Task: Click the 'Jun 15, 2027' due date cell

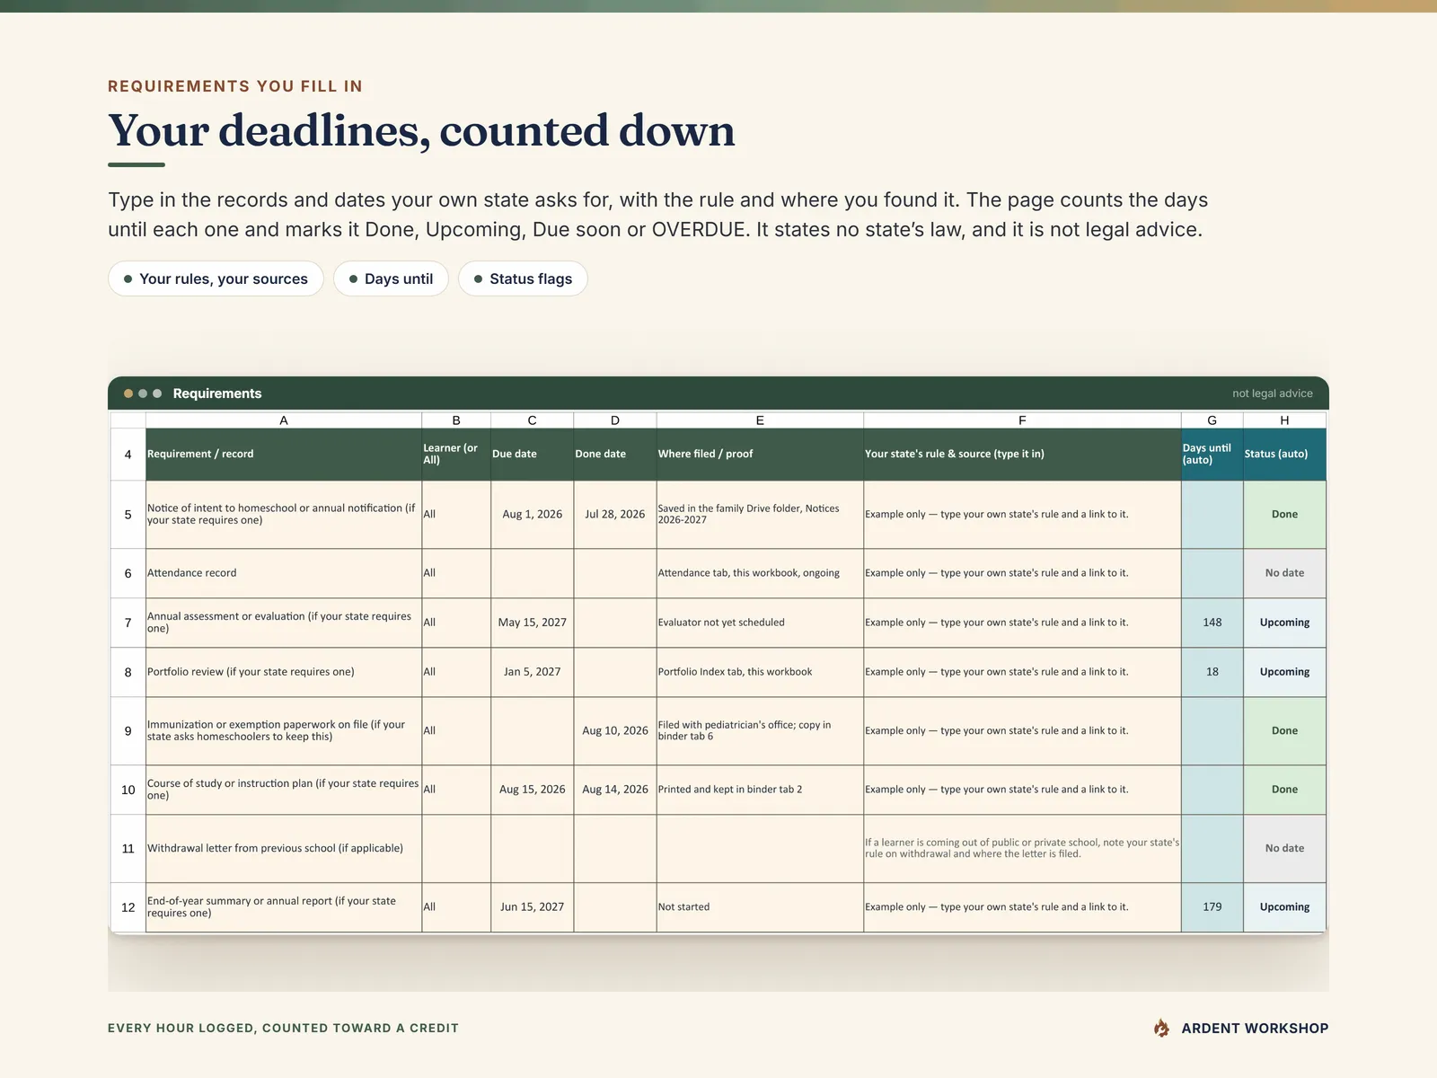Action: (532, 907)
